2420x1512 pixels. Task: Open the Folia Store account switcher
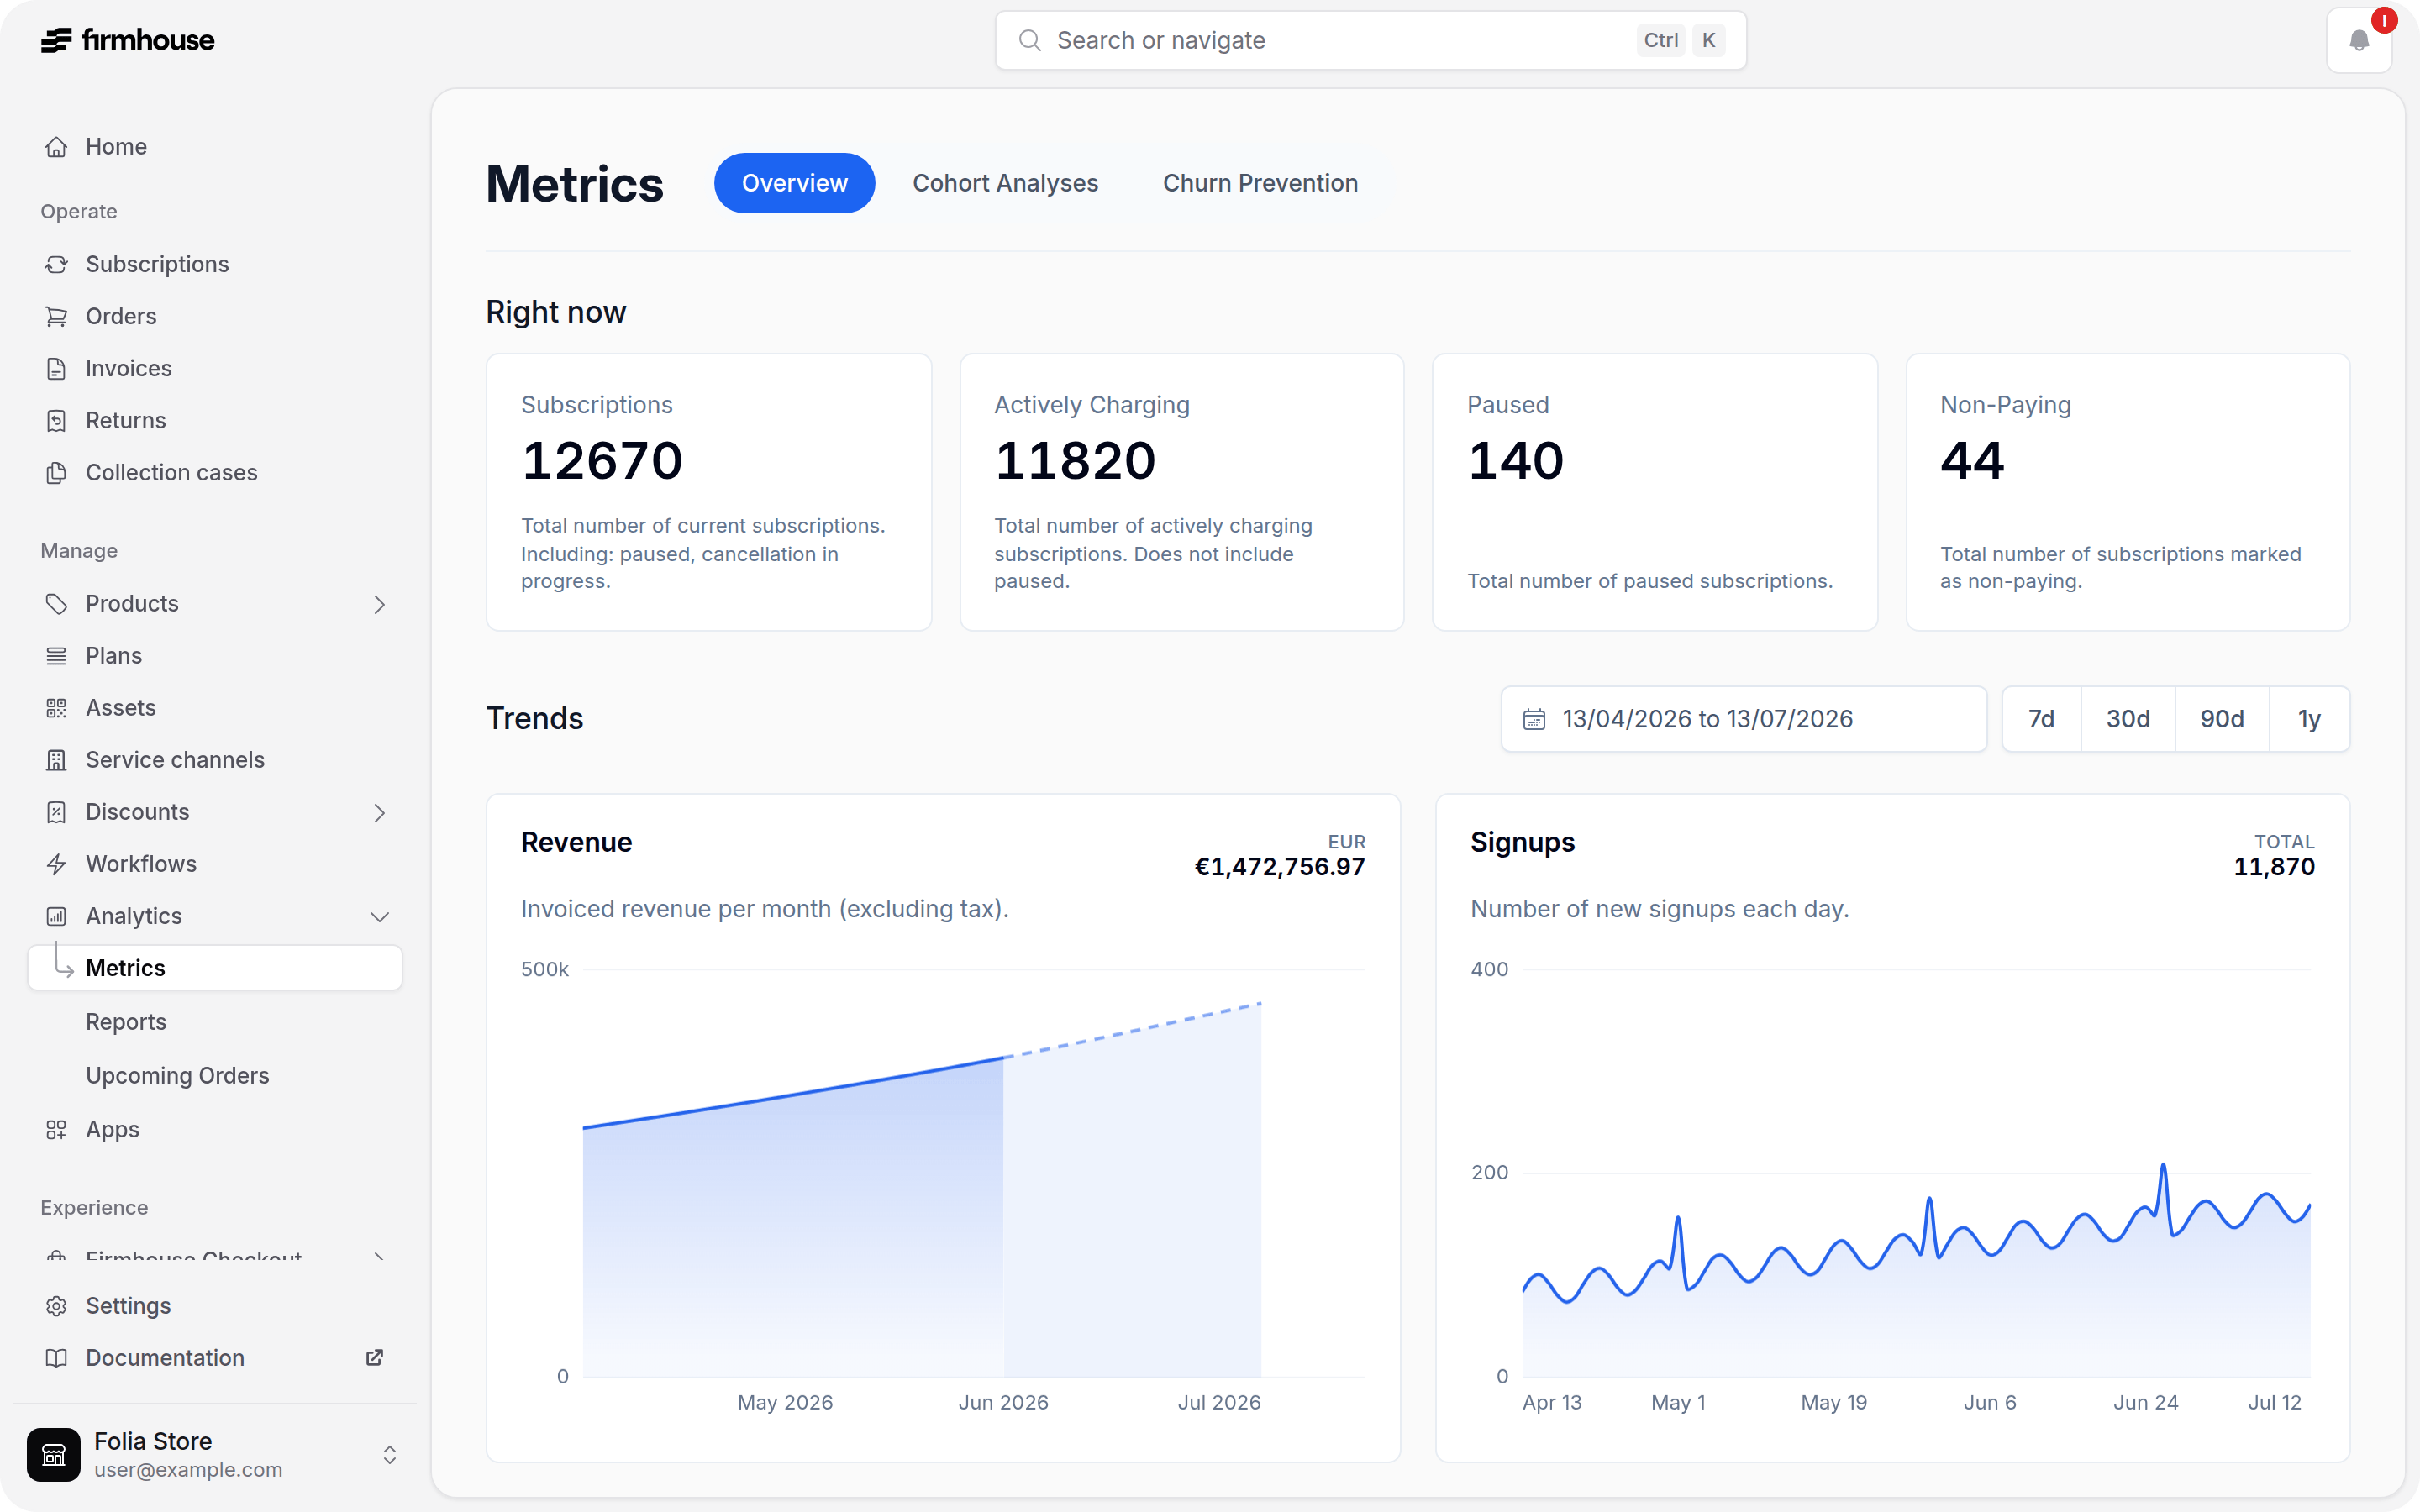pyautogui.click(x=214, y=1454)
